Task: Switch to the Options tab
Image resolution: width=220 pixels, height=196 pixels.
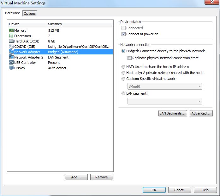Action: (30, 14)
